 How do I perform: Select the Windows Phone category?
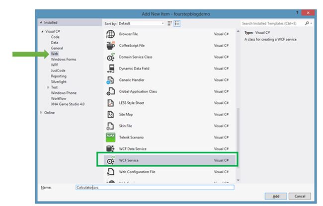[x=64, y=93]
